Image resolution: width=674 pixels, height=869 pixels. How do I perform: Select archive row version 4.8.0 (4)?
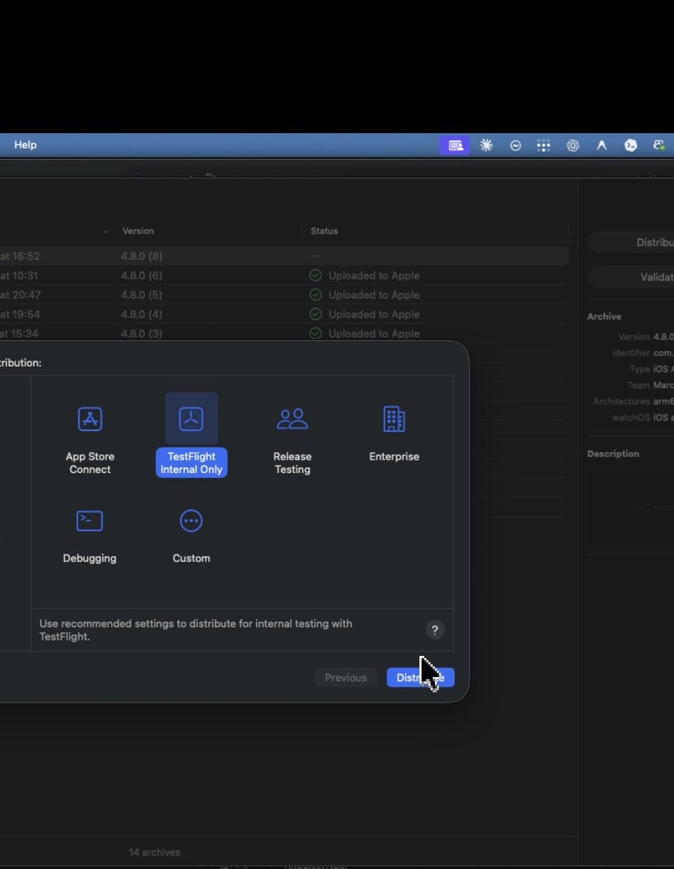(284, 314)
